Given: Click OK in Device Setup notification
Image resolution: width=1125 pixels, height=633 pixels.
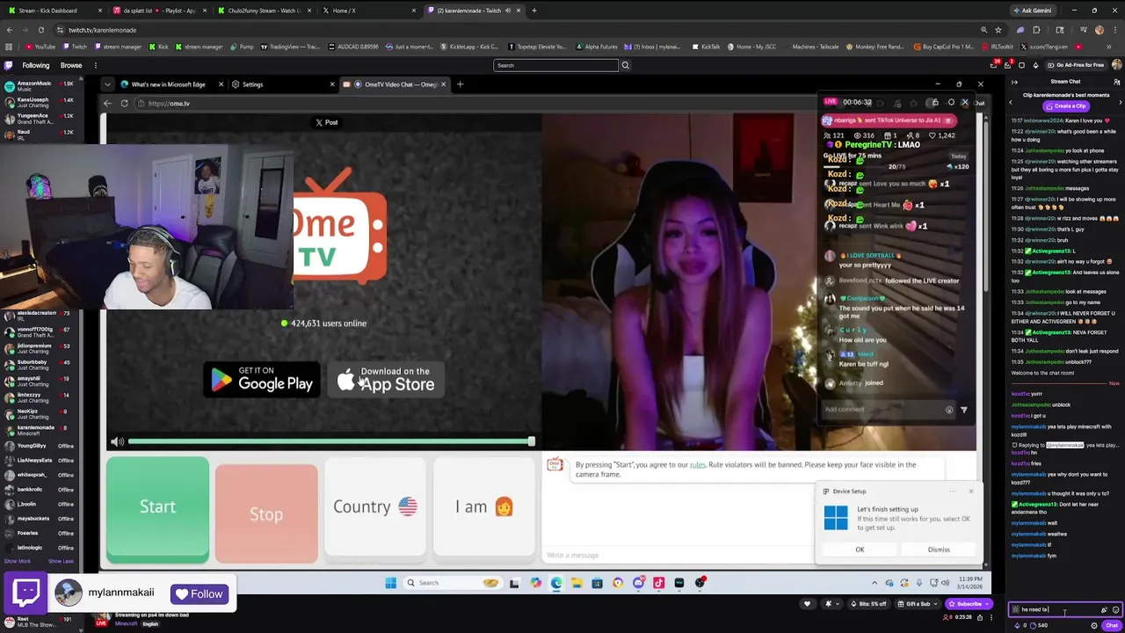Looking at the screenshot, I should tap(860, 549).
